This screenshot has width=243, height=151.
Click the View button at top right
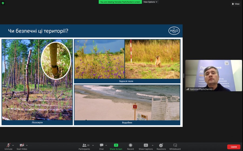click(x=236, y=4)
